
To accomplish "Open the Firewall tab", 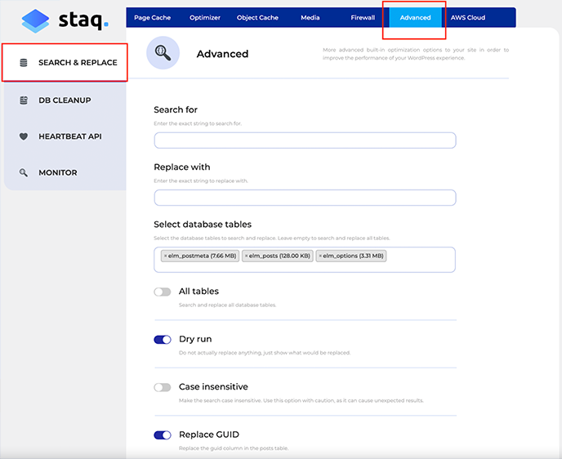I will (x=363, y=17).
